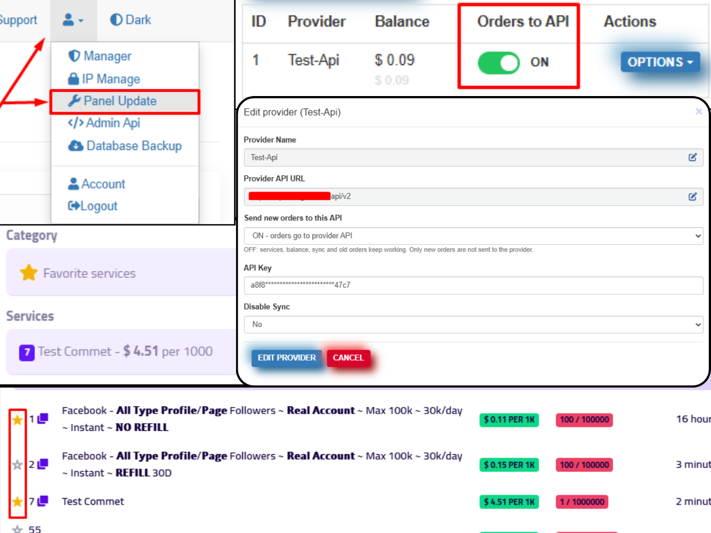Focus the Provider Name input field
711x533 pixels.
click(473, 158)
